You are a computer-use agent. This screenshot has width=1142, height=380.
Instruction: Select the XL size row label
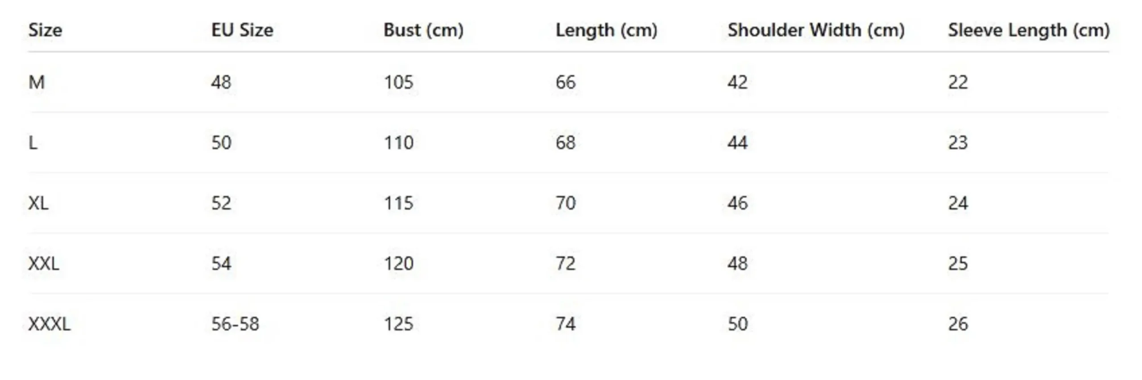pyautogui.click(x=38, y=203)
